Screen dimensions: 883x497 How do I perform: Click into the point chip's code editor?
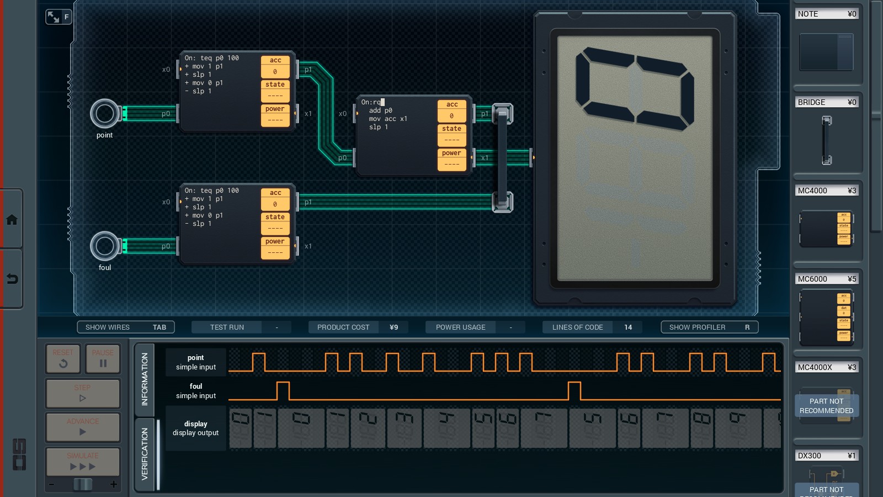[x=221, y=91]
